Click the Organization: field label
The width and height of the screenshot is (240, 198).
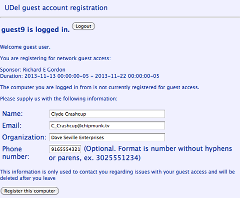(x=24, y=137)
